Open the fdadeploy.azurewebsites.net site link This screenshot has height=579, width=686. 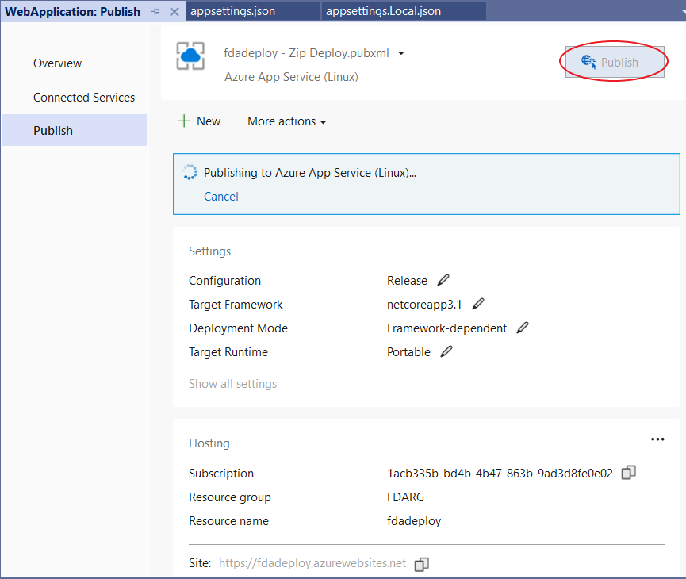click(312, 563)
